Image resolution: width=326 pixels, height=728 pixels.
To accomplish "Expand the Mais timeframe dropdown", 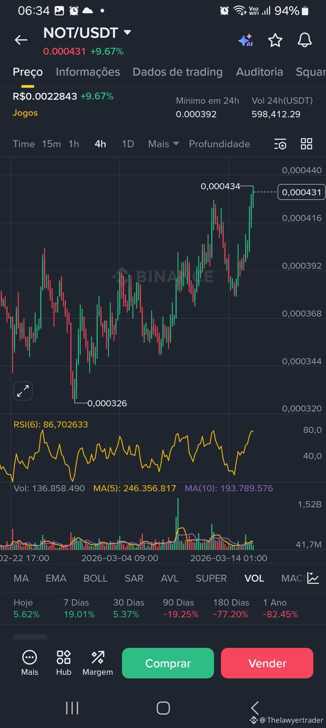I will point(164,144).
